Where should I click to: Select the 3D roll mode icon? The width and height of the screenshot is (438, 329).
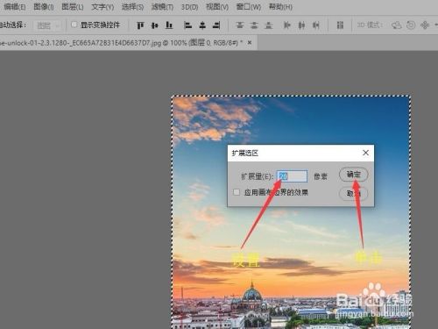point(411,25)
